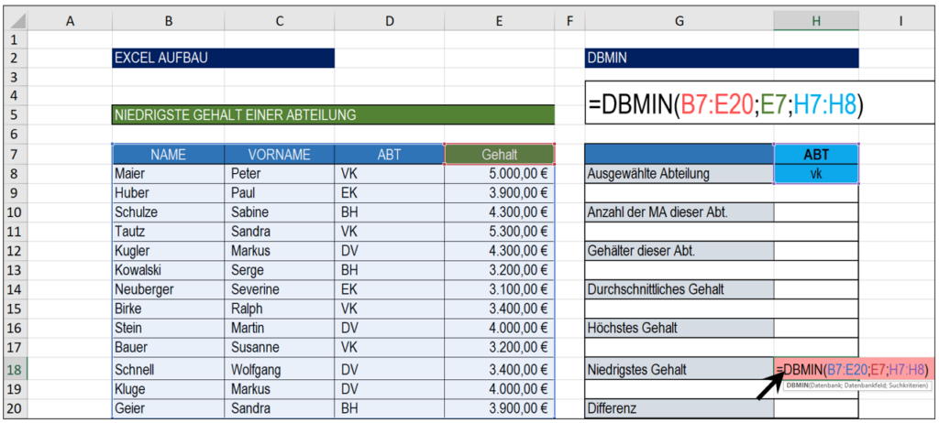Select the cell with name Kluge
This screenshot has width=939, height=423.
(169, 389)
